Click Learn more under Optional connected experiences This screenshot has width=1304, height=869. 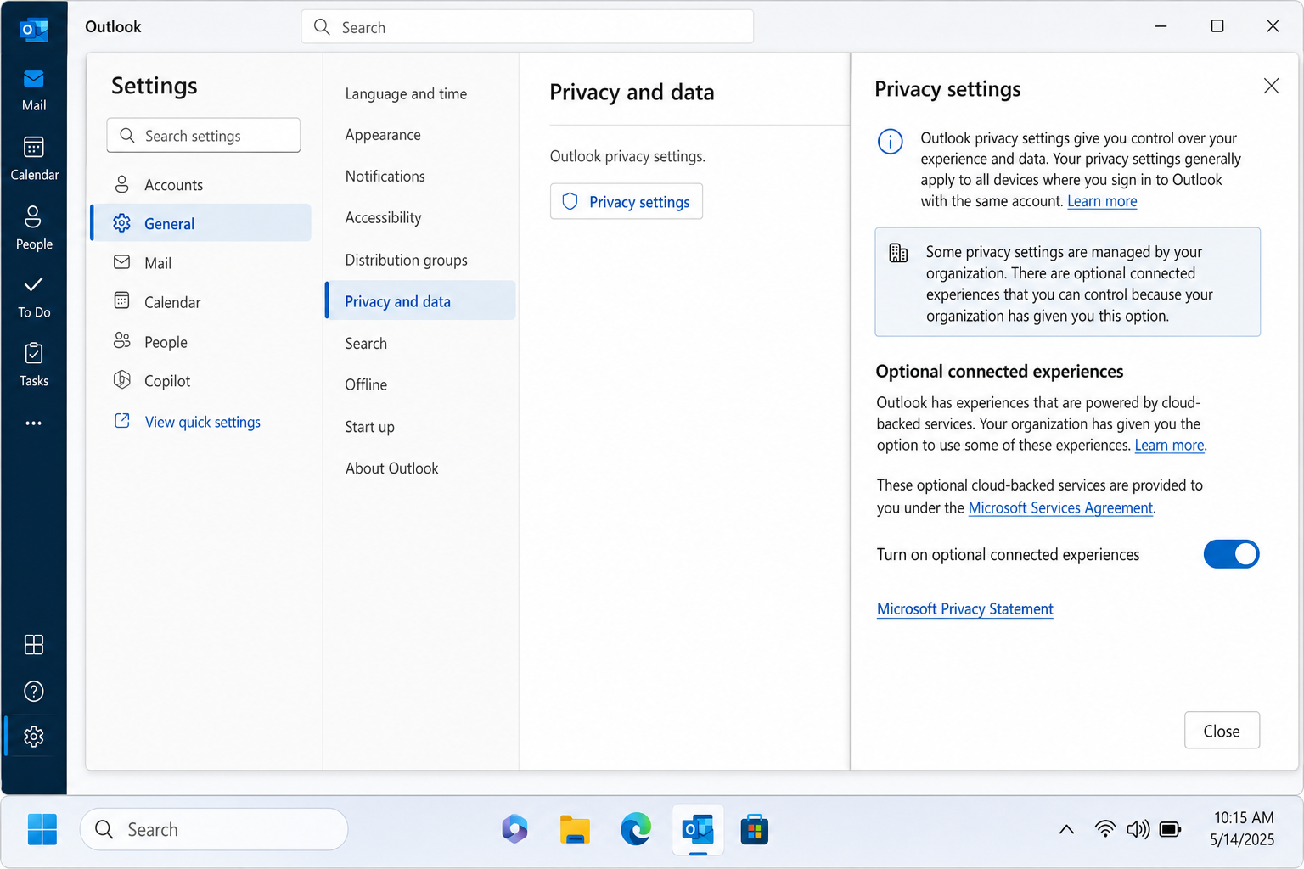(1169, 445)
